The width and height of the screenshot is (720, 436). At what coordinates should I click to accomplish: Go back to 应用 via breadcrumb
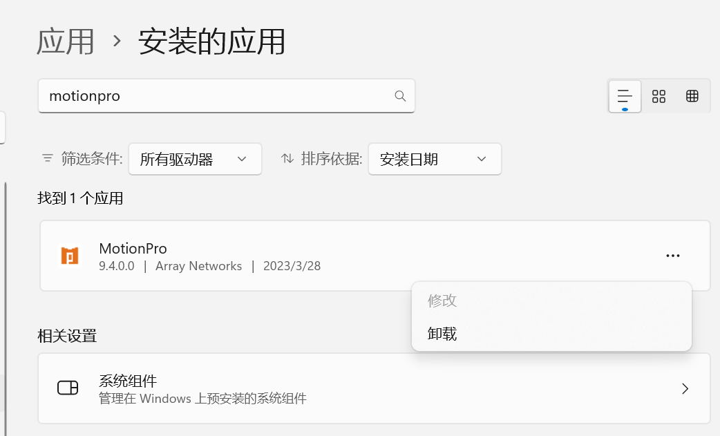(x=66, y=41)
